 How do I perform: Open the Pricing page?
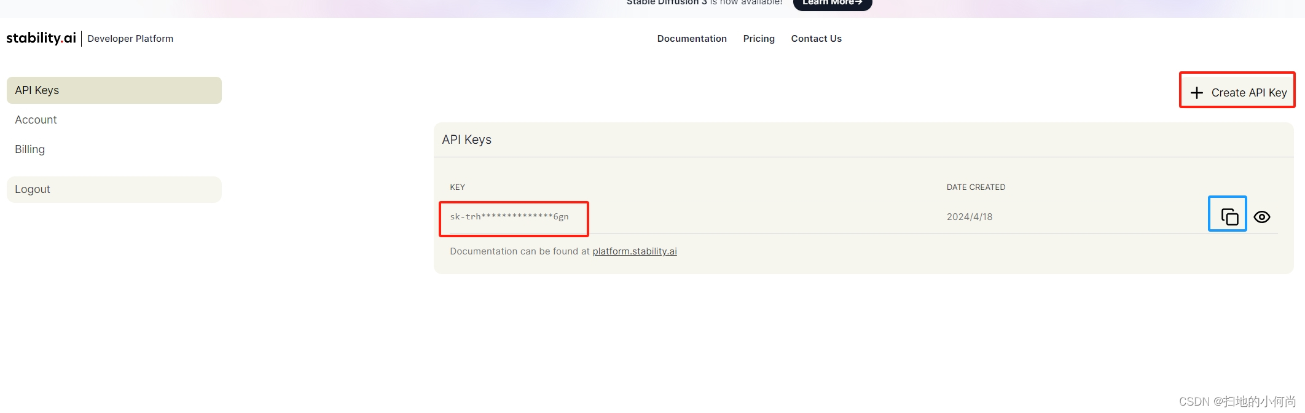[759, 38]
